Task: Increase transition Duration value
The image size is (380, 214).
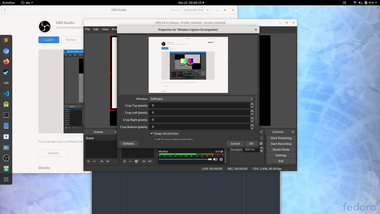Action: pyautogui.click(x=261, y=148)
